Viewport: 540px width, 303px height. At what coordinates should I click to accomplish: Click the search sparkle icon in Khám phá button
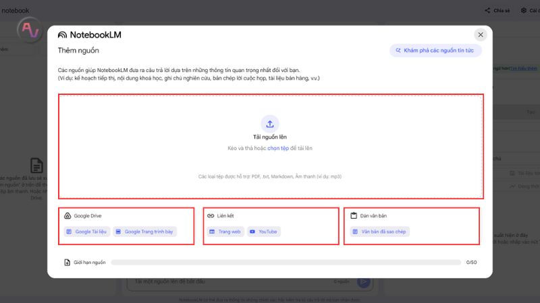398,50
